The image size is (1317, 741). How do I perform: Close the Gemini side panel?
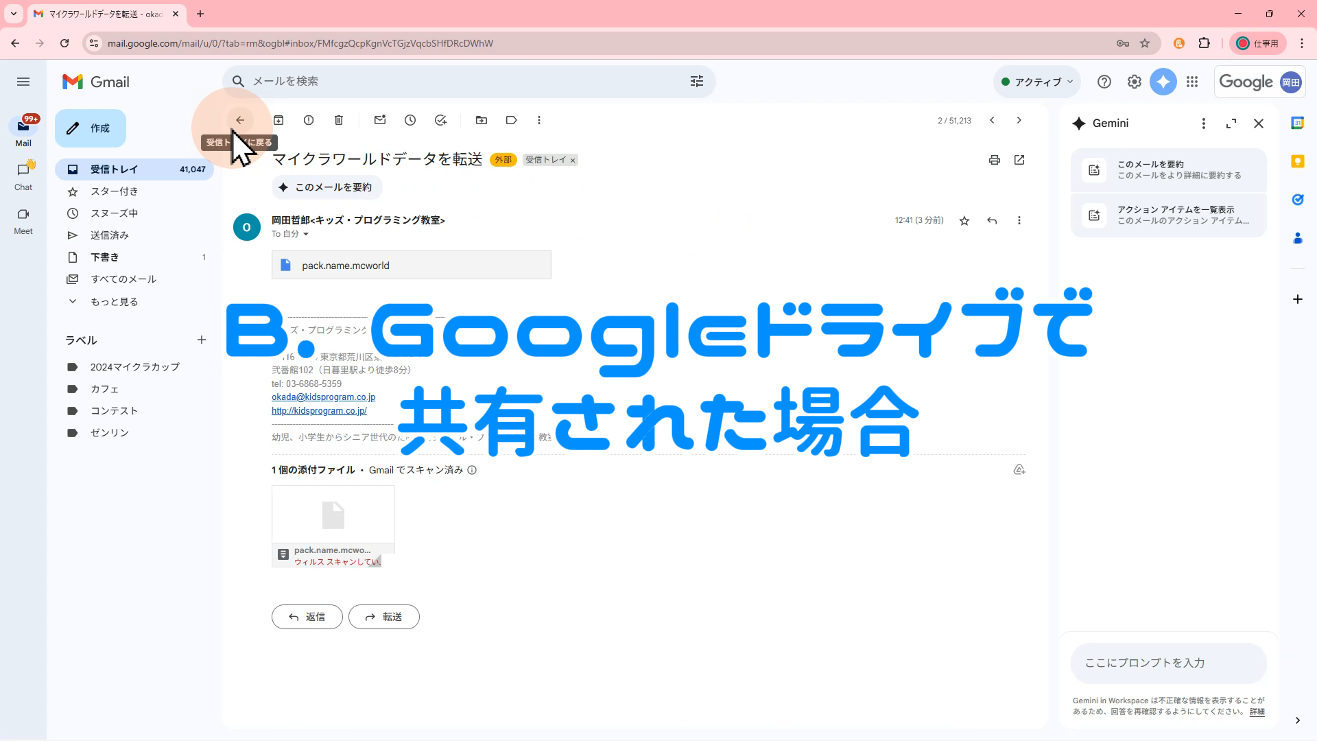1258,123
